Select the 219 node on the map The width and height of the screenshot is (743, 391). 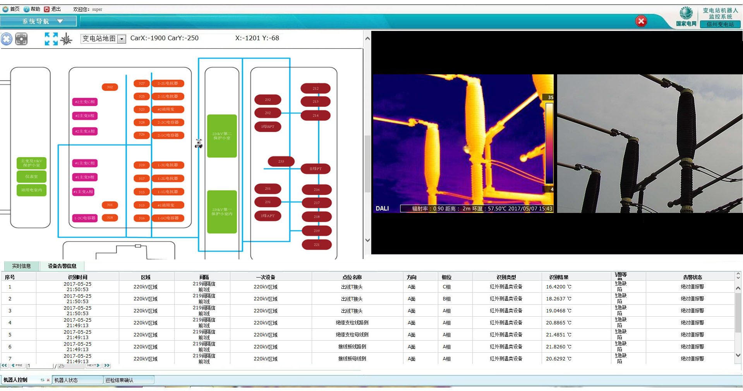(316, 231)
